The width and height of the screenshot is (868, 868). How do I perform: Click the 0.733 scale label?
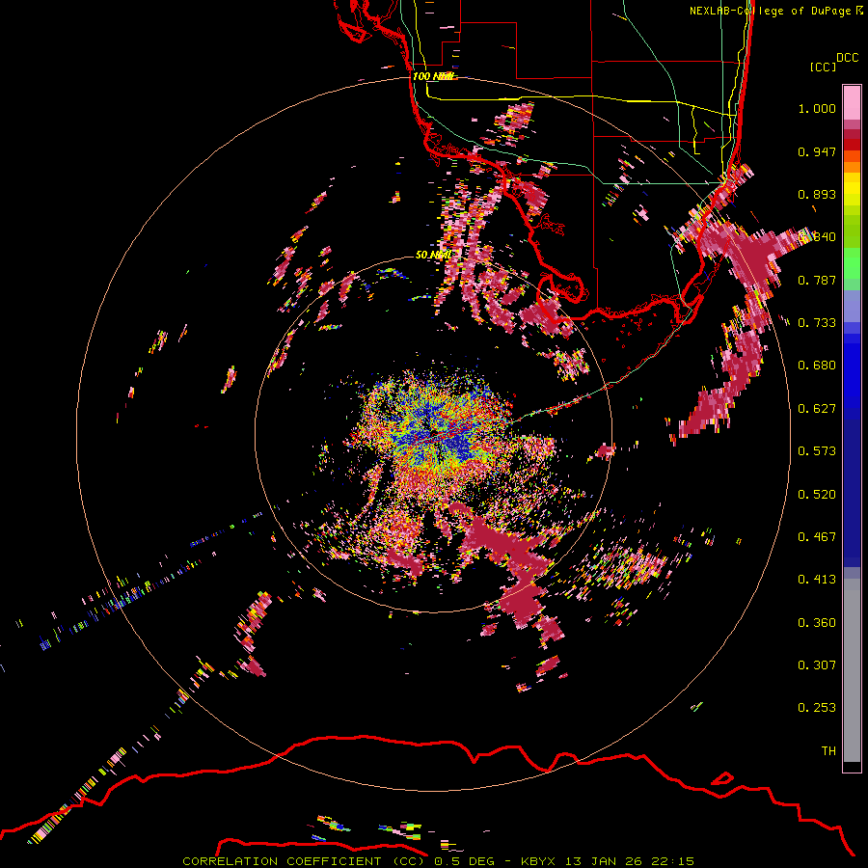pos(817,323)
